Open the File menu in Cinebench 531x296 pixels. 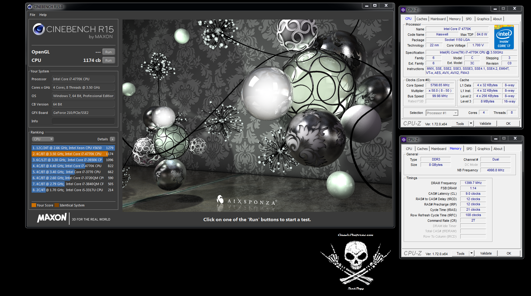(32, 15)
